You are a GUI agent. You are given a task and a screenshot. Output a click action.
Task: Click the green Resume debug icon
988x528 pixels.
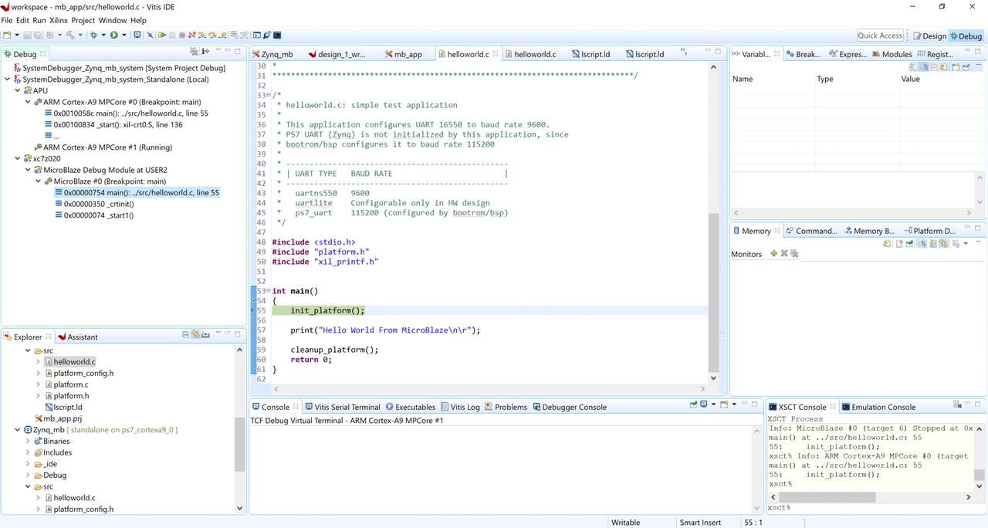click(162, 36)
